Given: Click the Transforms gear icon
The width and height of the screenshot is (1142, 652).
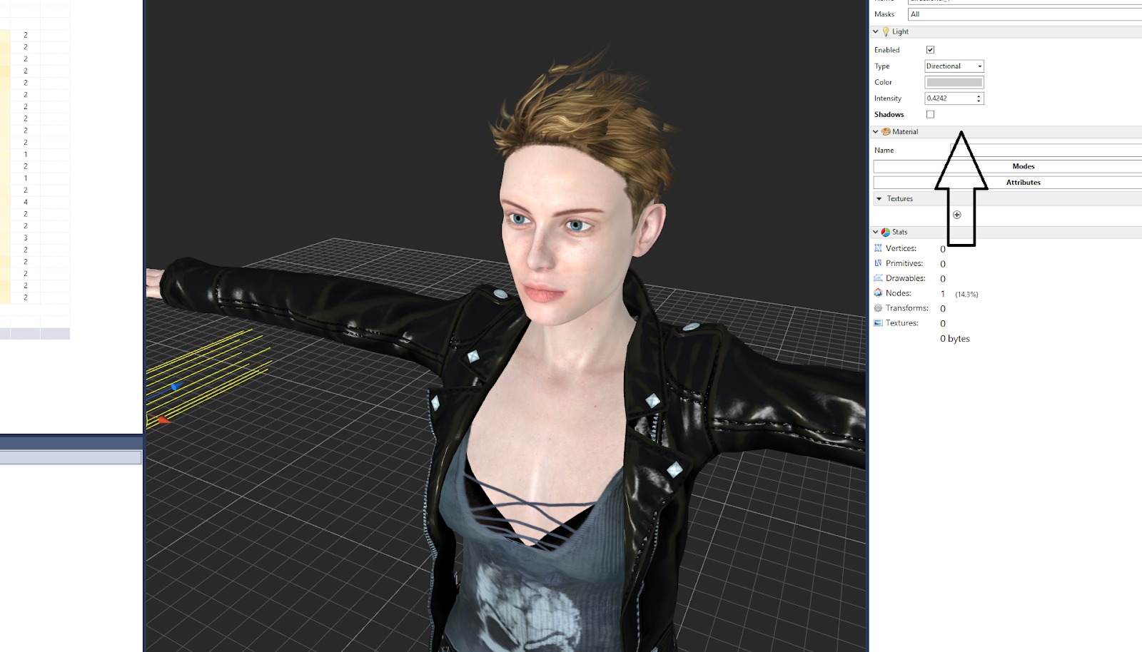Looking at the screenshot, I should [878, 308].
